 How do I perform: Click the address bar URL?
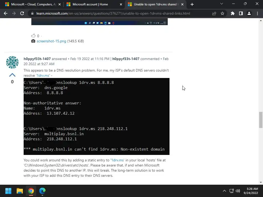113,13
